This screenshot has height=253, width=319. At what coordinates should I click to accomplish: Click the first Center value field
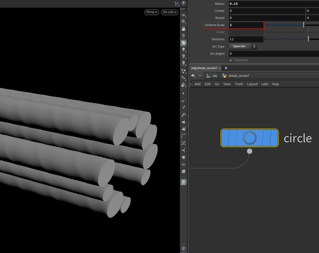click(x=267, y=11)
